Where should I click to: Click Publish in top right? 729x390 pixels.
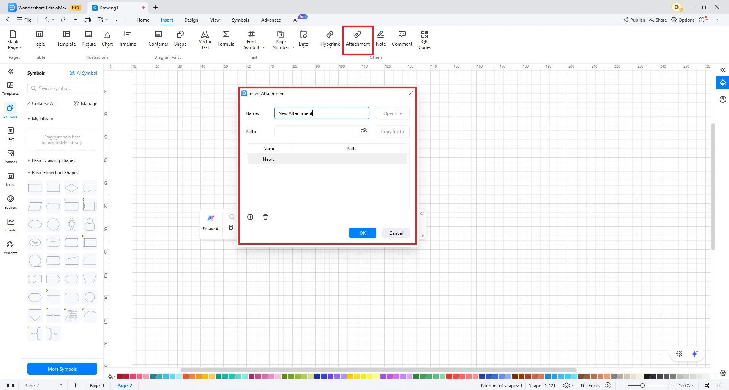click(x=634, y=20)
